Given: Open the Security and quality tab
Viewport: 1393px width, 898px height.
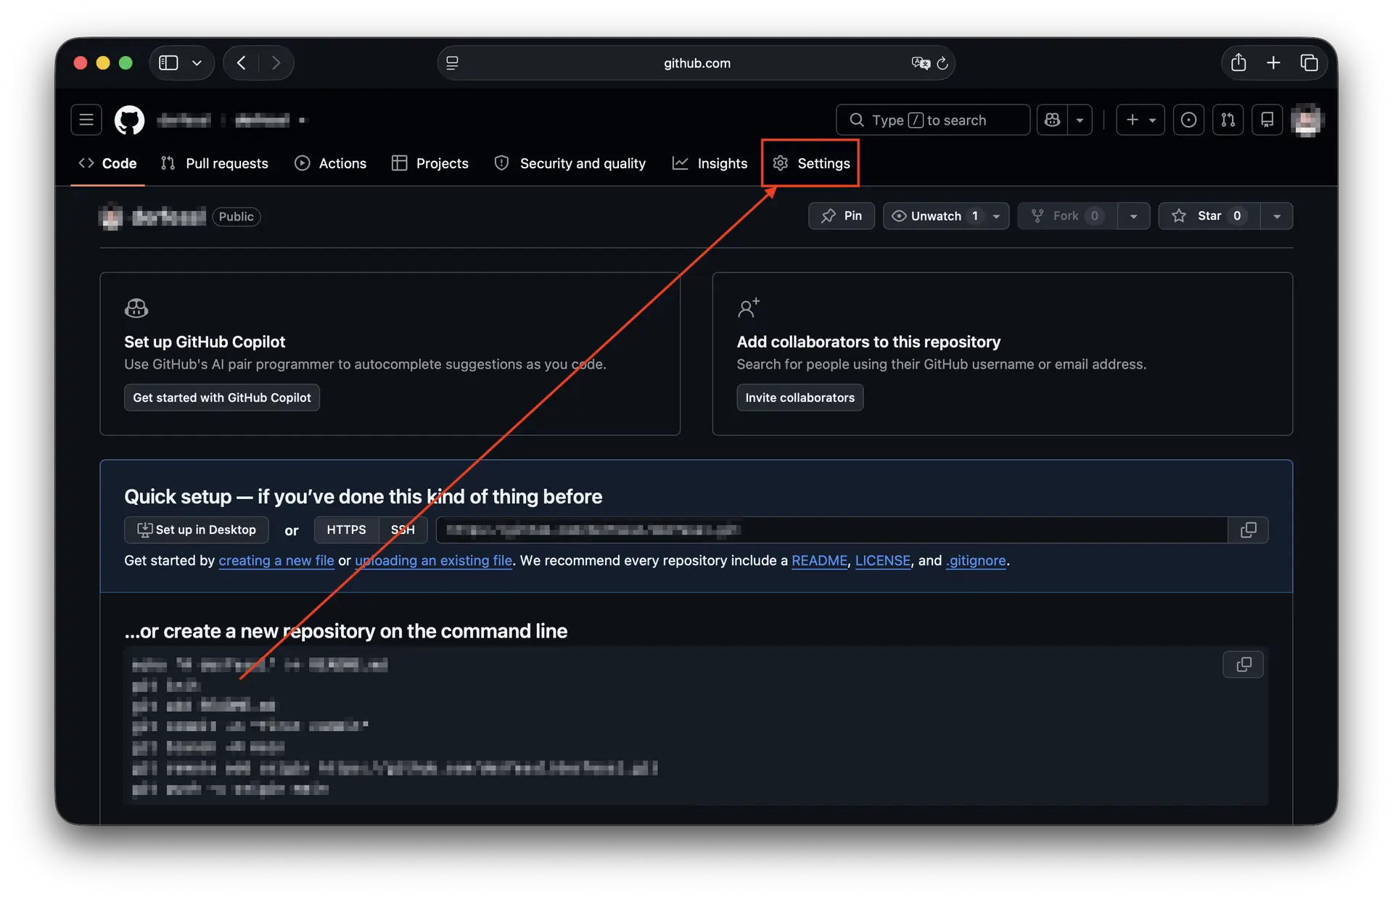Looking at the screenshot, I should (x=570, y=163).
